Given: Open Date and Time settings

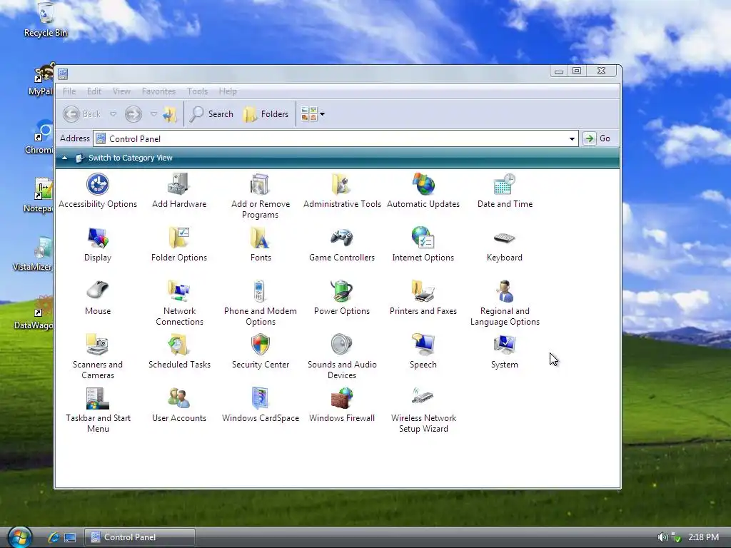Looking at the screenshot, I should 505,191.
